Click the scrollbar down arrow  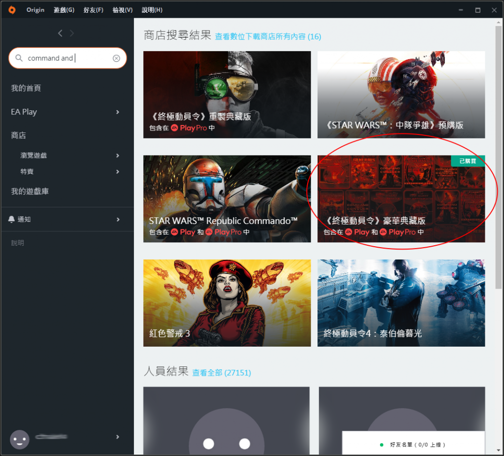tap(499, 450)
